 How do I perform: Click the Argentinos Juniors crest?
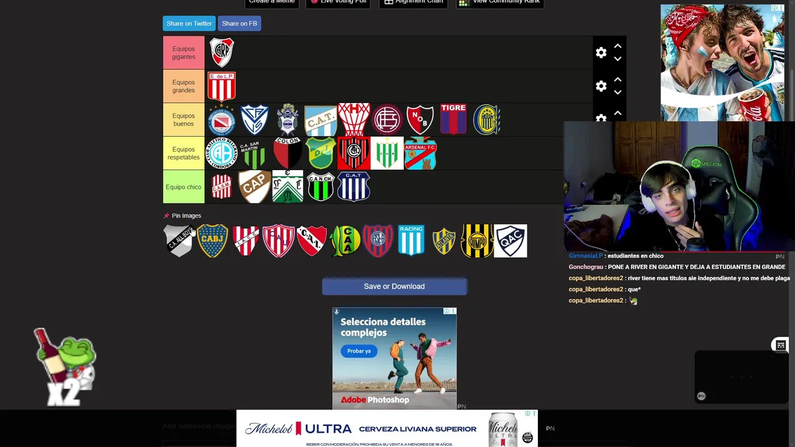[222, 120]
